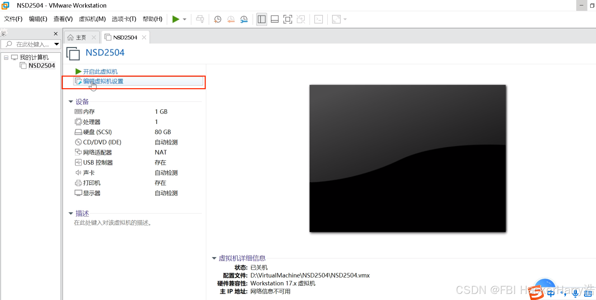This screenshot has height=300, width=596.
Task: Collapse the 描述 section
Action: pyautogui.click(x=71, y=213)
